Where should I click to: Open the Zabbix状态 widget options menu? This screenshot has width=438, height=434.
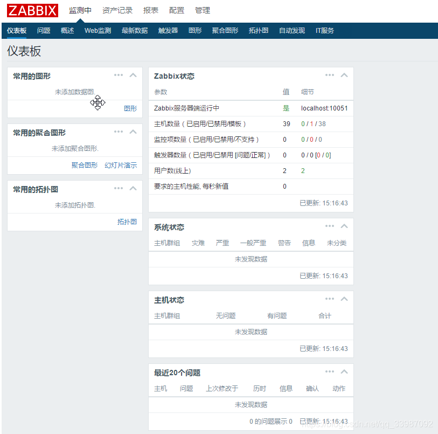pyautogui.click(x=330, y=75)
